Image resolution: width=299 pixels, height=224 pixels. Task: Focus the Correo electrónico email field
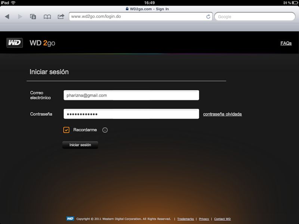[x=131, y=95]
